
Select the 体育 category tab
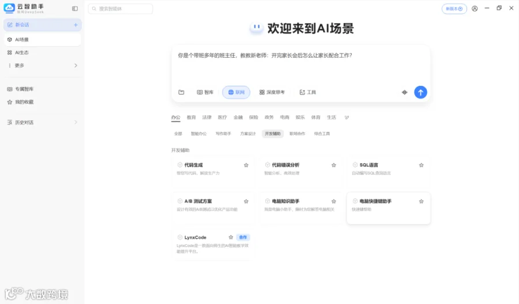click(316, 117)
